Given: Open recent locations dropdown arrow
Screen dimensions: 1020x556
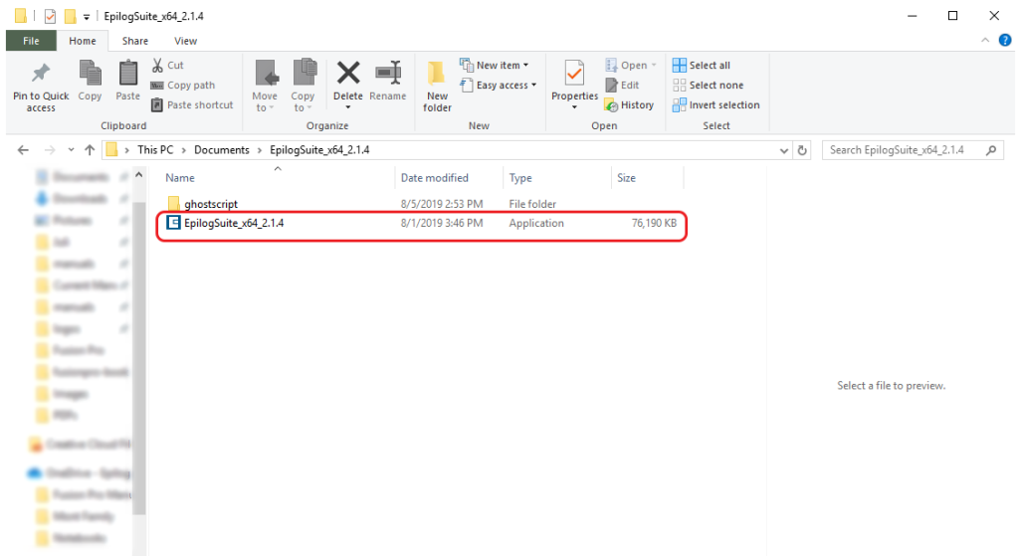Looking at the screenshot, I should (x=71, y=150).
